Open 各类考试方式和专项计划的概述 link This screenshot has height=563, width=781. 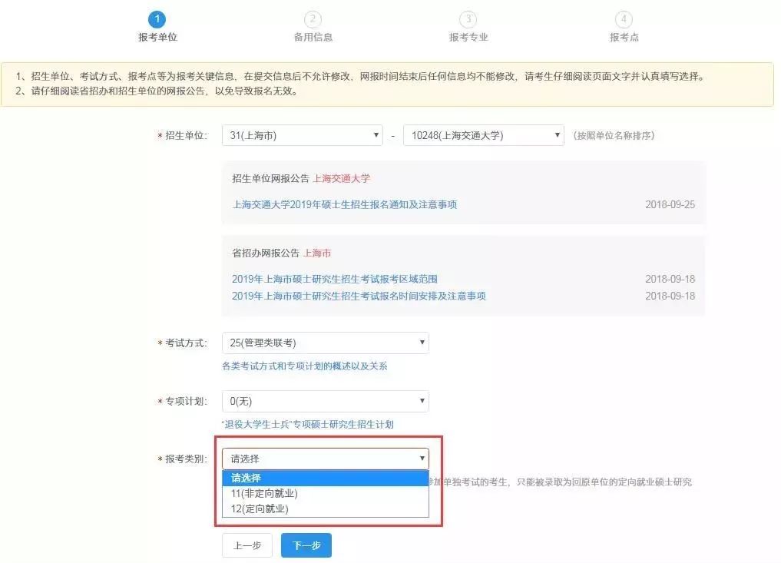(x=304, y=366)
